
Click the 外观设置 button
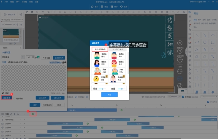pyautogui.click(x=46, y=58)
